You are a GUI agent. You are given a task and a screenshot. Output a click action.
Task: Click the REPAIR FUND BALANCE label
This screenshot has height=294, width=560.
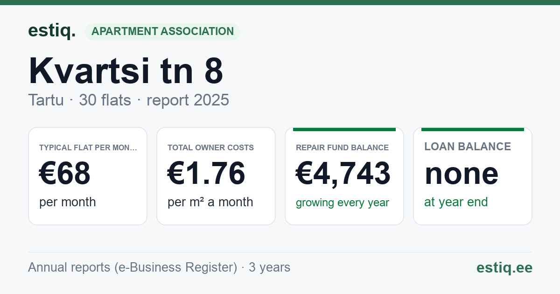(342, 147)
